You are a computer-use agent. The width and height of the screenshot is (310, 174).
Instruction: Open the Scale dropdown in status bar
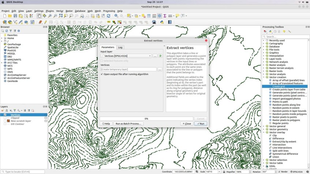point(219,172)
